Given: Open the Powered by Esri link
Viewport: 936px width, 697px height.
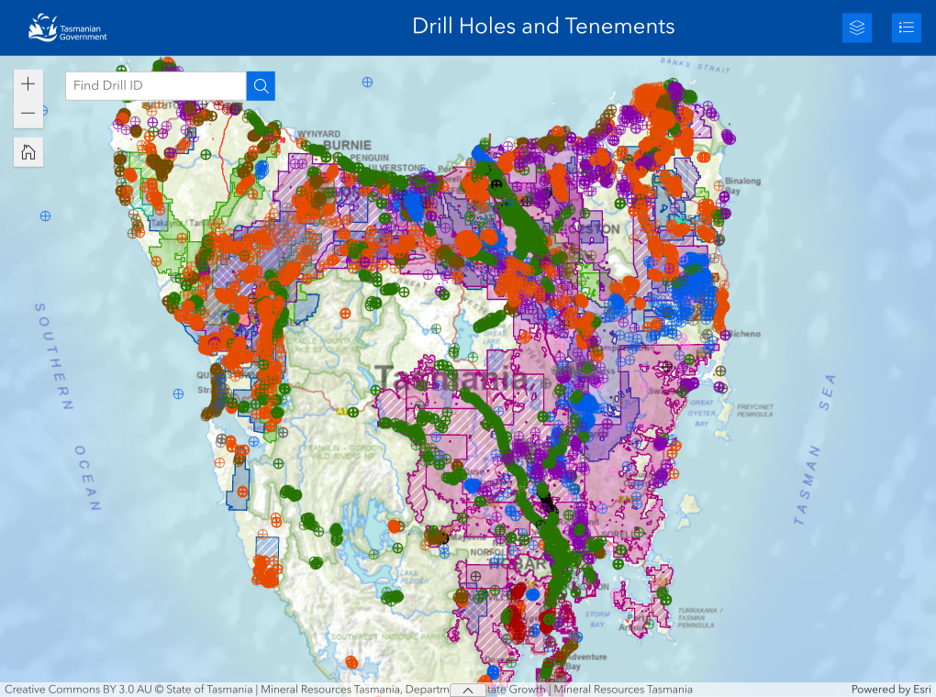Looking at the screenshot, I should click(x=890, y=690).
